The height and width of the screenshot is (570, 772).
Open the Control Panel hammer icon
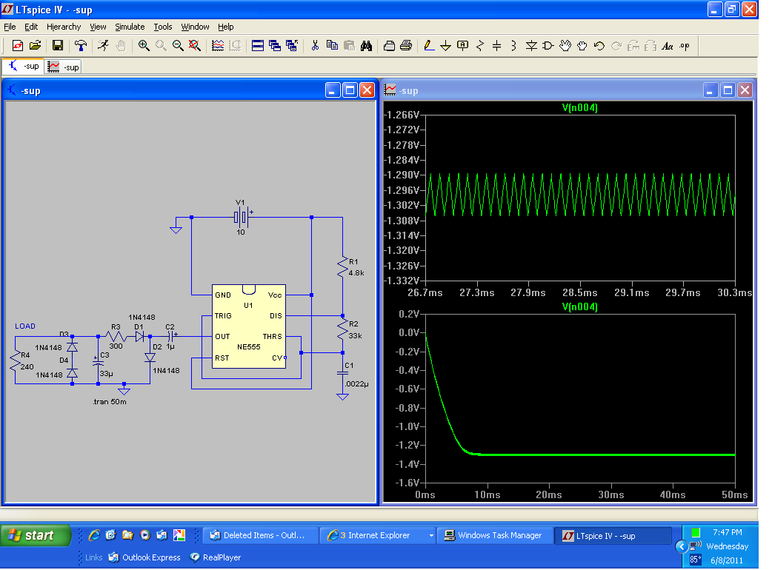pos(80,46)
